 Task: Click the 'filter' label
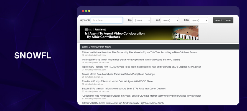pos(187,20)
